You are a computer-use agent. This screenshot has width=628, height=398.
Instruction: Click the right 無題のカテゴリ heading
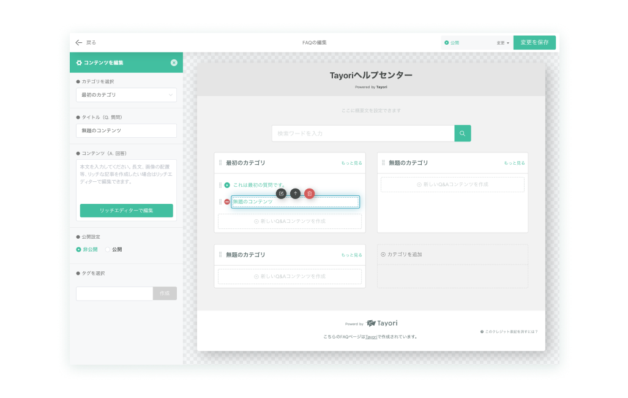tap(408, 163)
